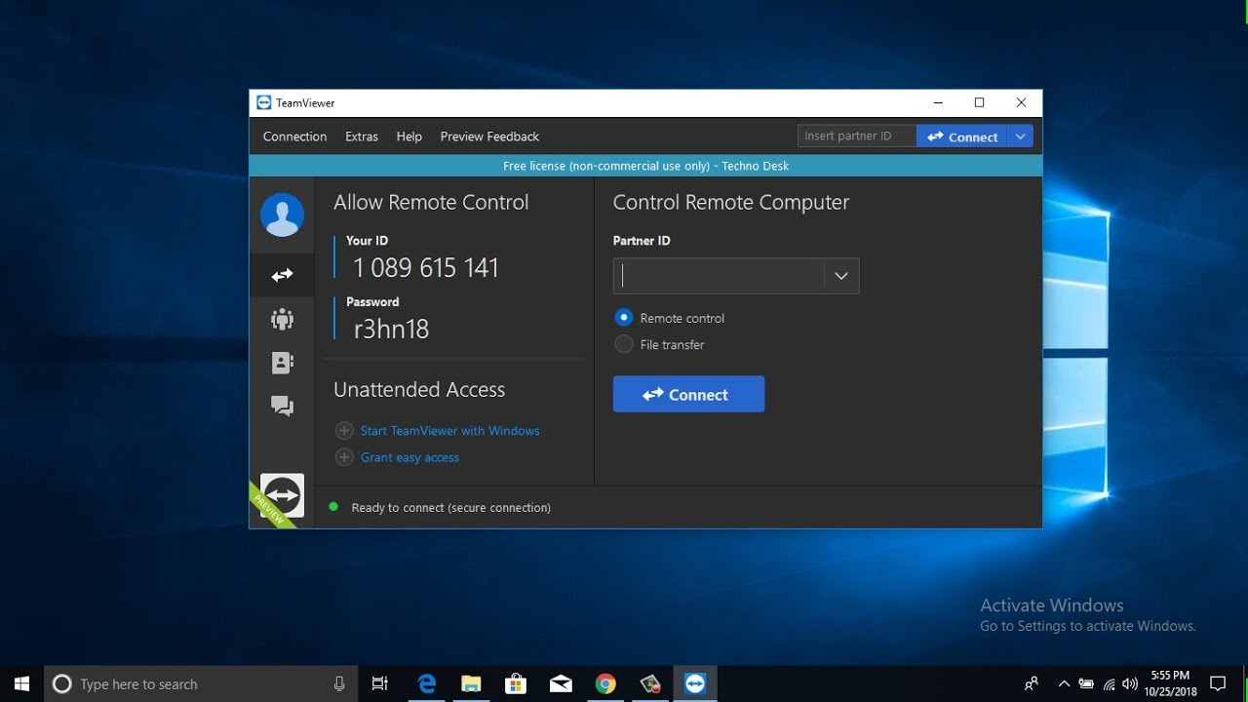This screenshot has height=702, width=1248.
Task: Expand the Partner ID dropdown arrow
Action: pos(840,276)
